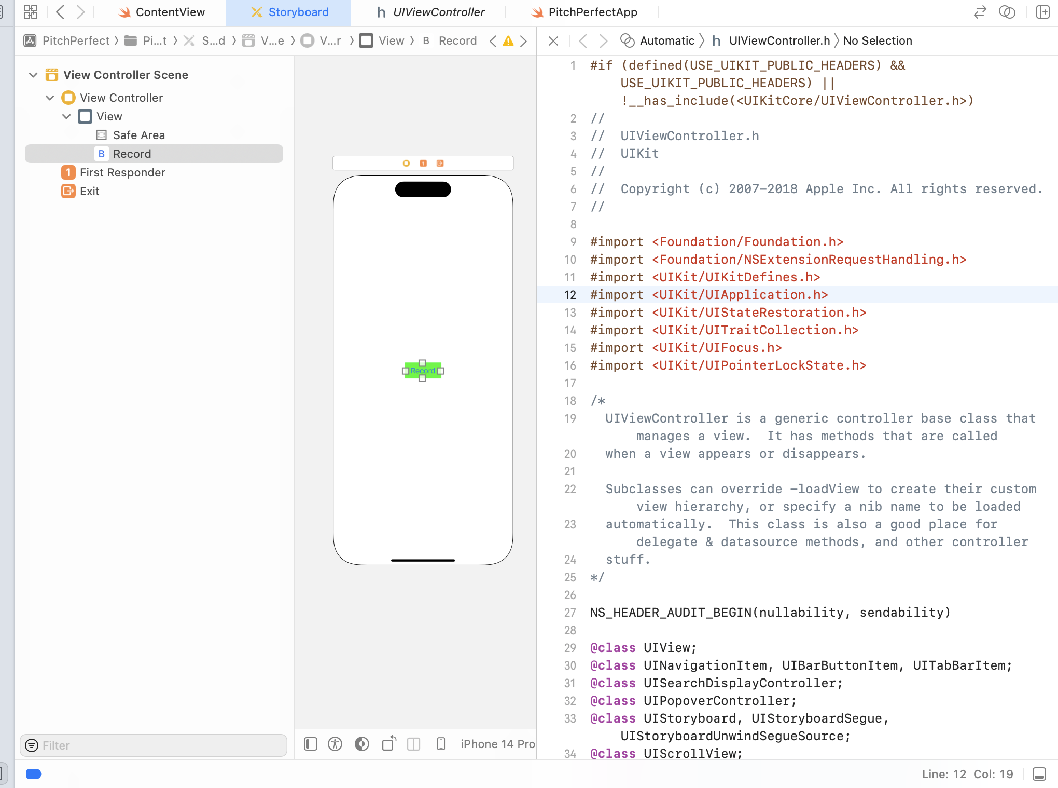Click the yellow warning triangle icon

coord(508,41)
